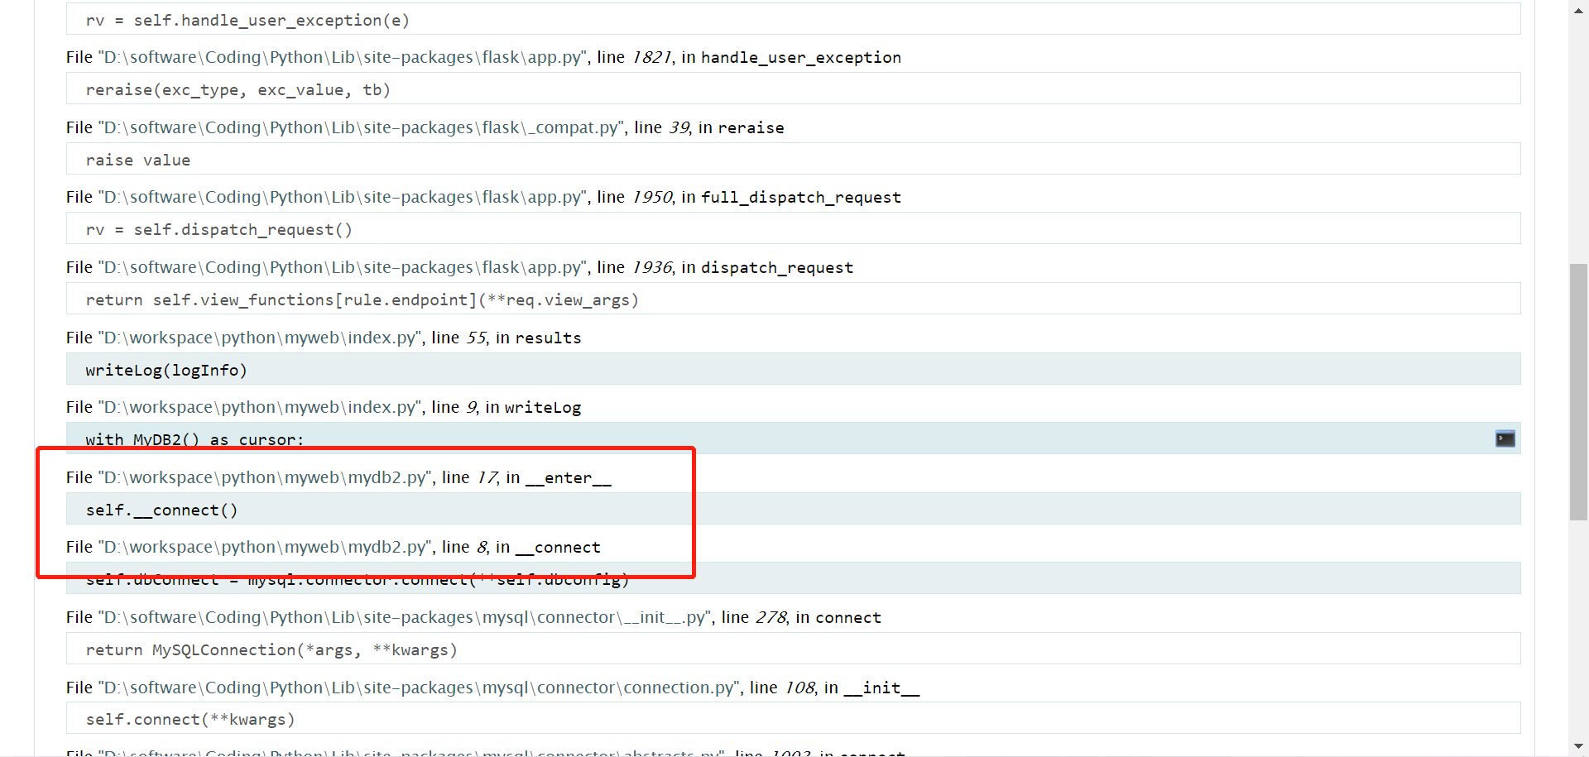Screen dimensions: 1589x757
Task: Click the function name 'handle_user_exception'
Action: click(801, 57)
